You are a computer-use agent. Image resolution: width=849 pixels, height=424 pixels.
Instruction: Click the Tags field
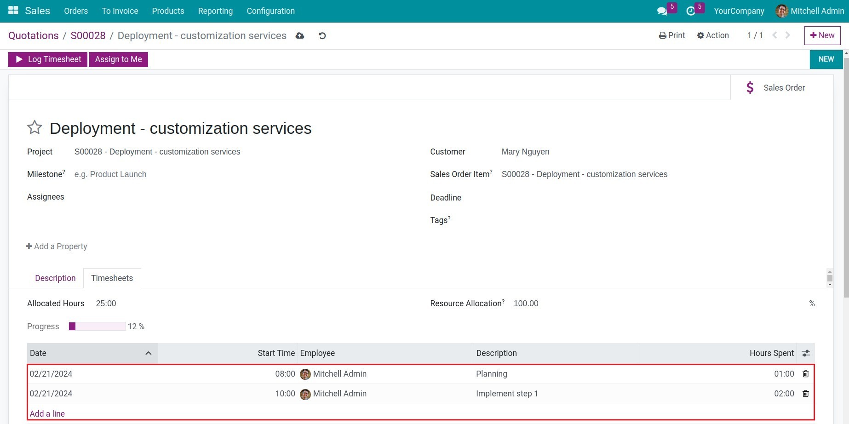click(x=658, y=220)
